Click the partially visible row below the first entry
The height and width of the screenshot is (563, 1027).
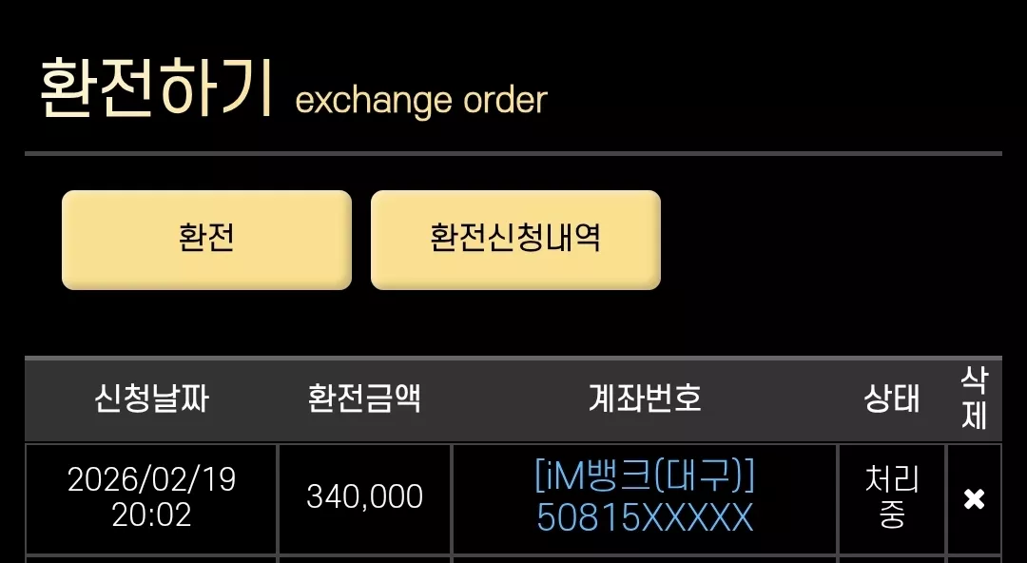513,559
